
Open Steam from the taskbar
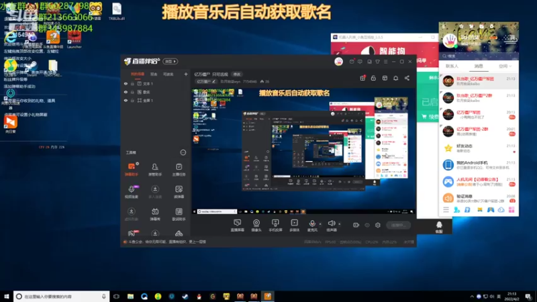[185, 297]
